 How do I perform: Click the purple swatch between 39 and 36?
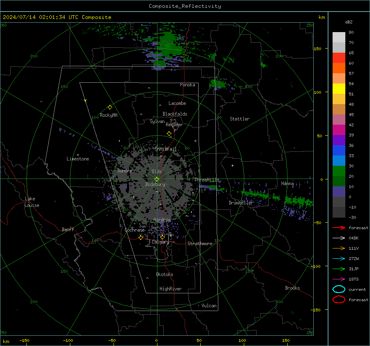click(339, 140)
